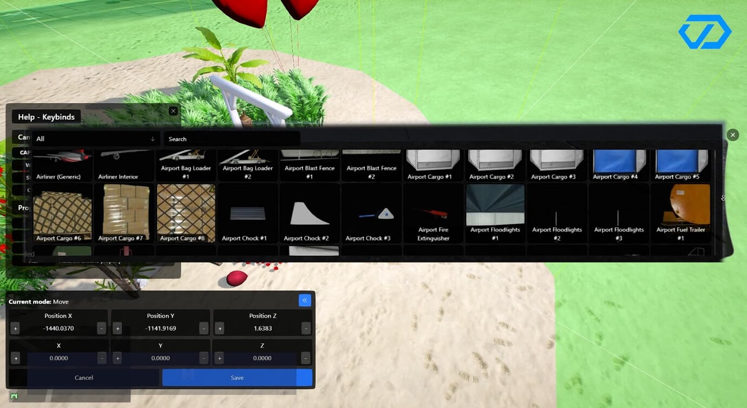Collapse the Move panel via the chevron button
747x408 pixels.
(304, 300)
